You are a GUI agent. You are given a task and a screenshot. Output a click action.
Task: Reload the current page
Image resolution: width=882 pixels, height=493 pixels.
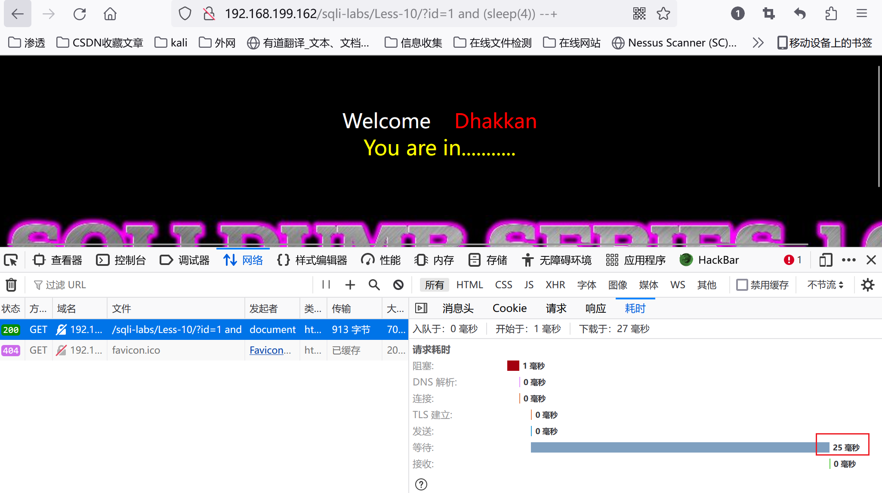coord(80,14)
